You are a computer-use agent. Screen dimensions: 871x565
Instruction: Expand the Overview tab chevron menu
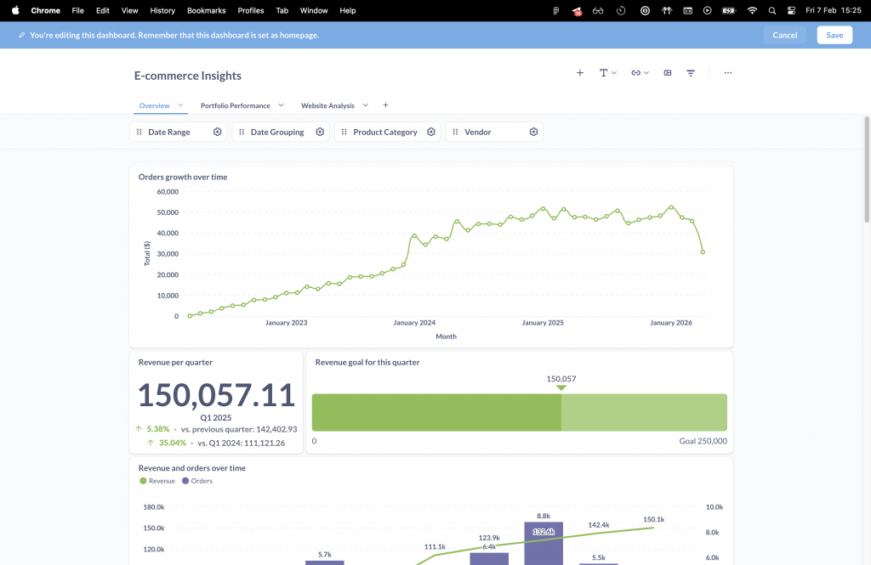point(181,105)
